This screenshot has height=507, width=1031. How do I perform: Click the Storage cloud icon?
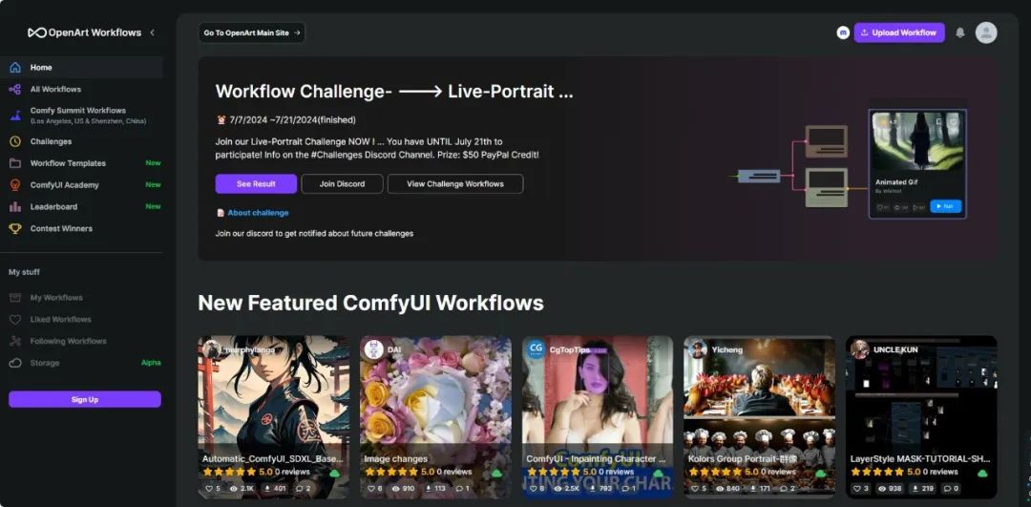[15, 363]
